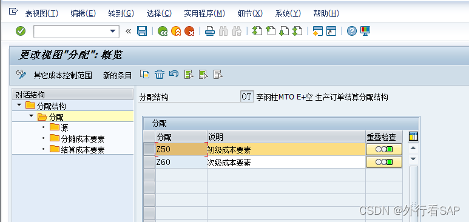Collapse the 分配结构 tree node
The height and width of the screenshot is (222, 469).
tap(19, 106)
